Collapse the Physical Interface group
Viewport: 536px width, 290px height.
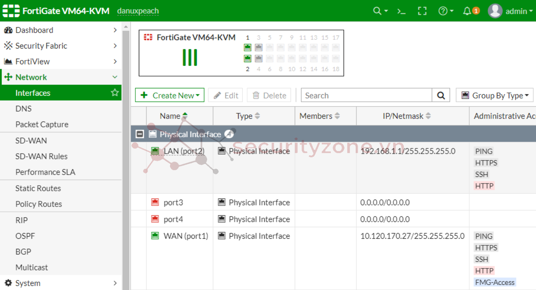(x=140, y=134)
